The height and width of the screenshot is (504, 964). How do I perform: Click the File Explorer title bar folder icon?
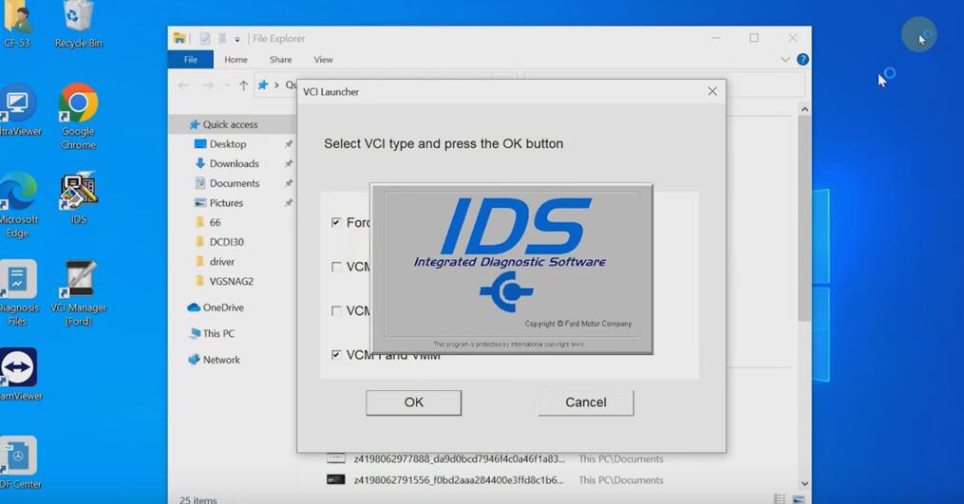[180, 38]
